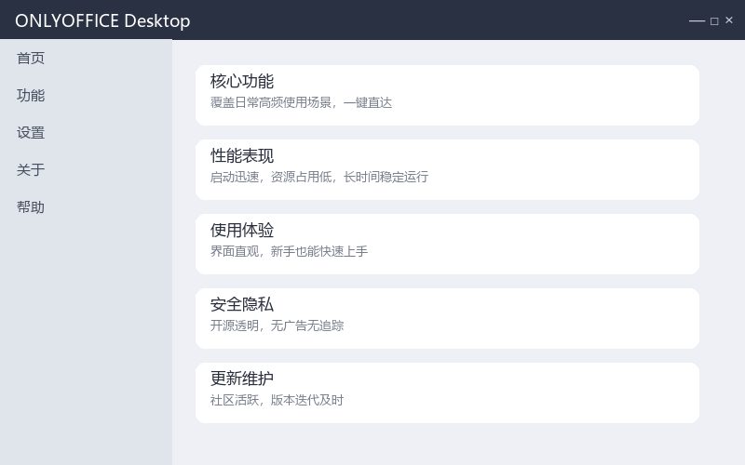
Task: Click the empty sidebar area beneath 帮助
Action: click(x=86, y=340)
